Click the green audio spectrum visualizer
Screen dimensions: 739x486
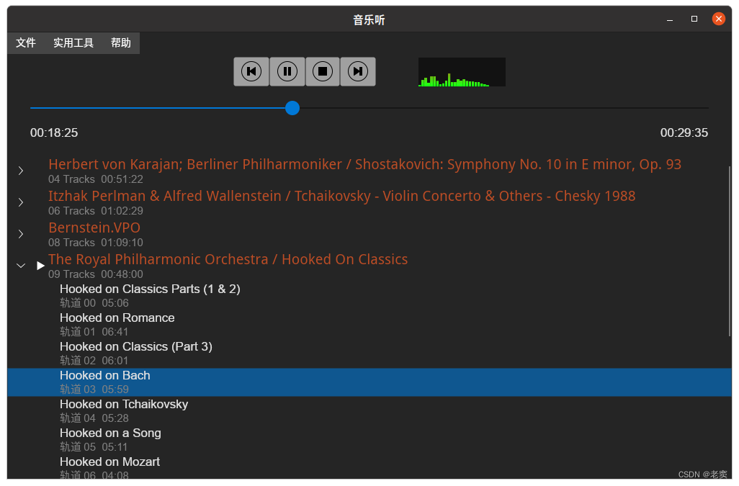pos(462,72)
